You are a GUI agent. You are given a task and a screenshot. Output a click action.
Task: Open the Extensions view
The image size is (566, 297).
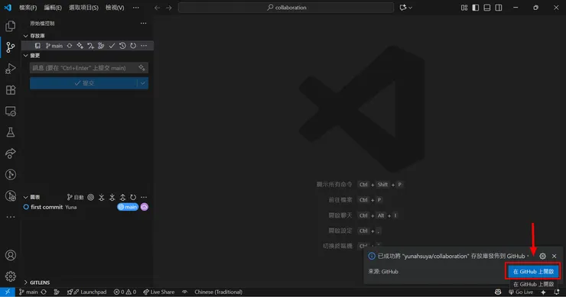click(x=11, y=90)
